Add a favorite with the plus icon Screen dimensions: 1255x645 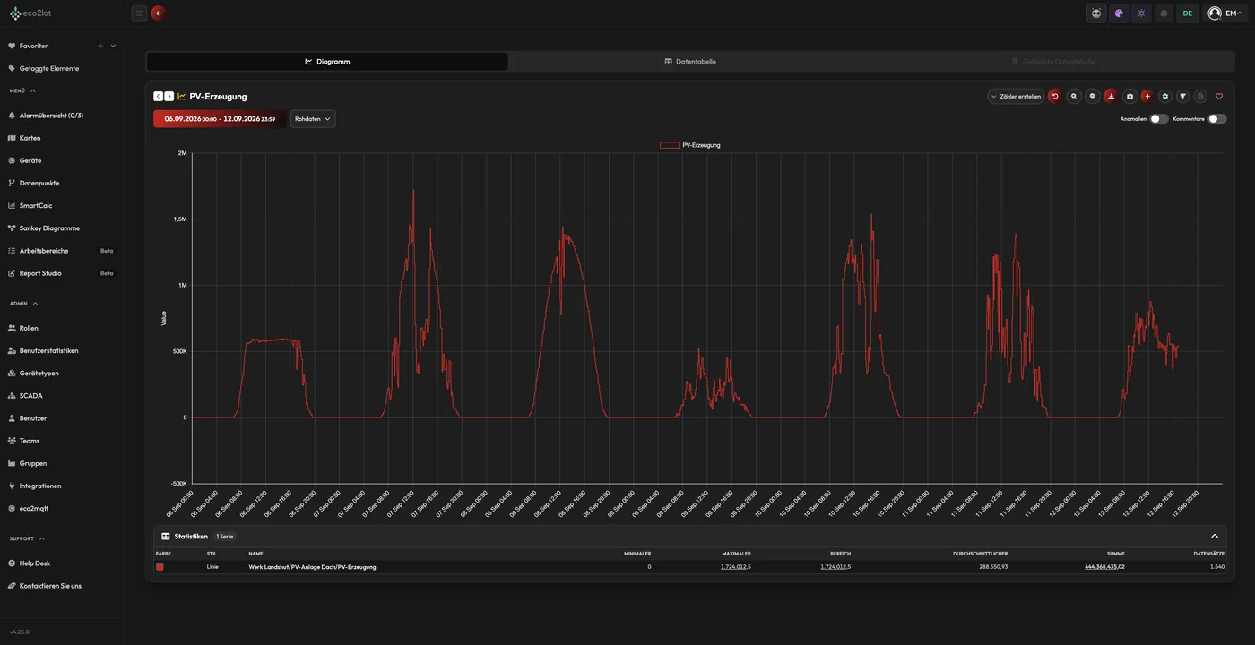100,46
